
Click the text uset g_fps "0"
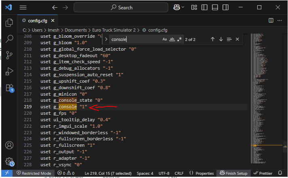59,113
